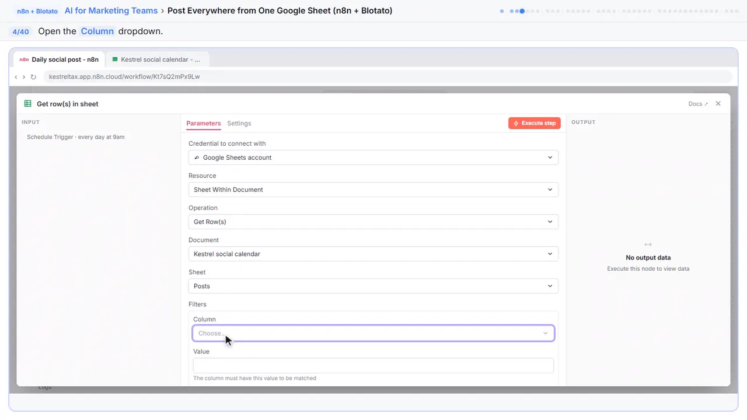Click the browser address bar
The height and width of the screenshot is (420, 747).
click(x=388, y=77)
